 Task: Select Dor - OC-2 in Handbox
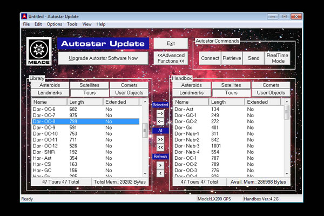pos(227,164)
